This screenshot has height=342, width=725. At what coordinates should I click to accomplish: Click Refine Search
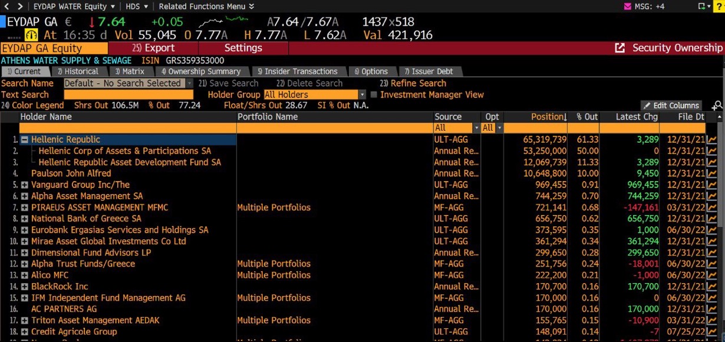[413, 83]
